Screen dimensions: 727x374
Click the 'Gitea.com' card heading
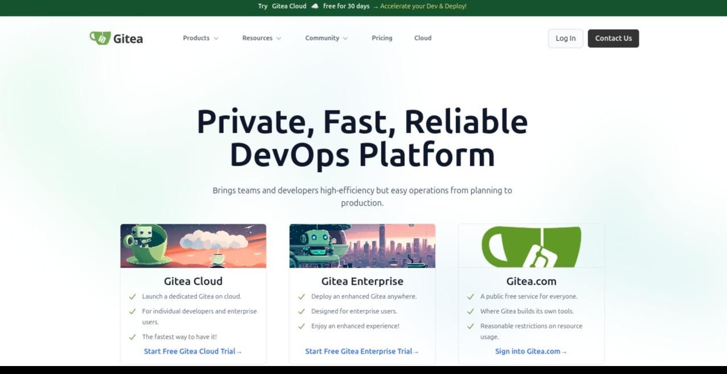point(531,281)
